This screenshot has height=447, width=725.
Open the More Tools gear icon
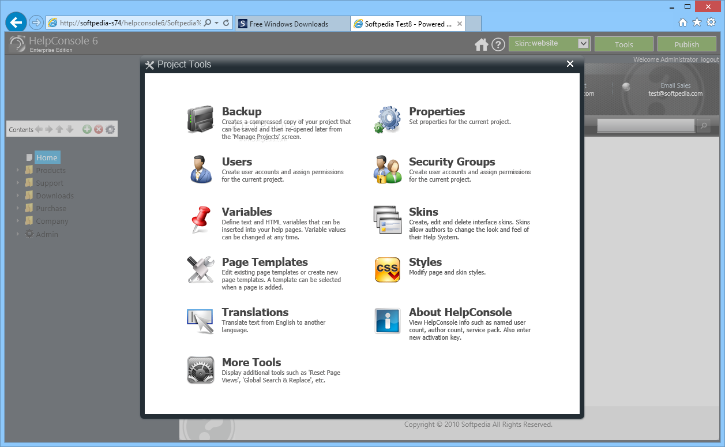coord(200,370)
